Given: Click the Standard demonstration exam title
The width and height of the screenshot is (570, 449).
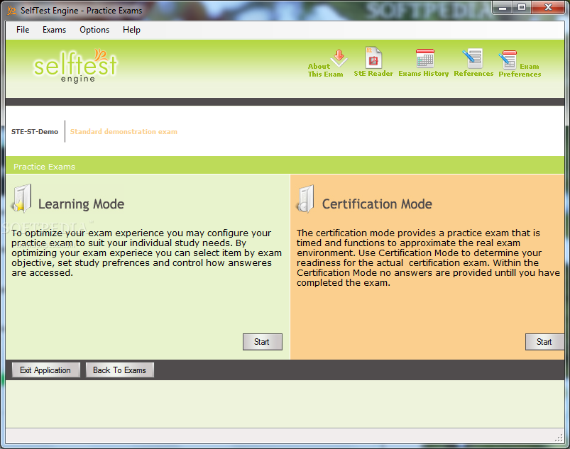Looking at the screenshot, I should [124, 131].
